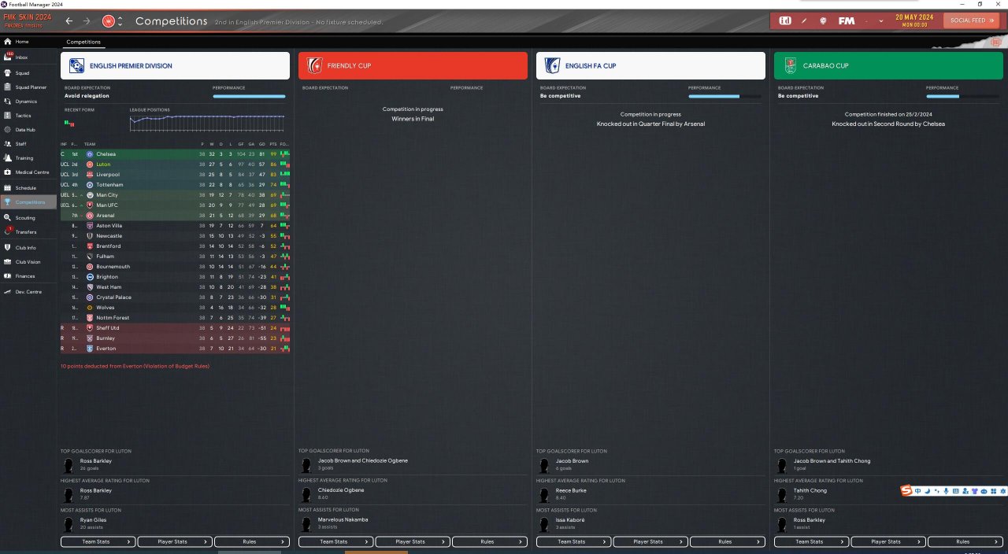
Task: Open the English FA Cup header
Action: tap(650, 65)
